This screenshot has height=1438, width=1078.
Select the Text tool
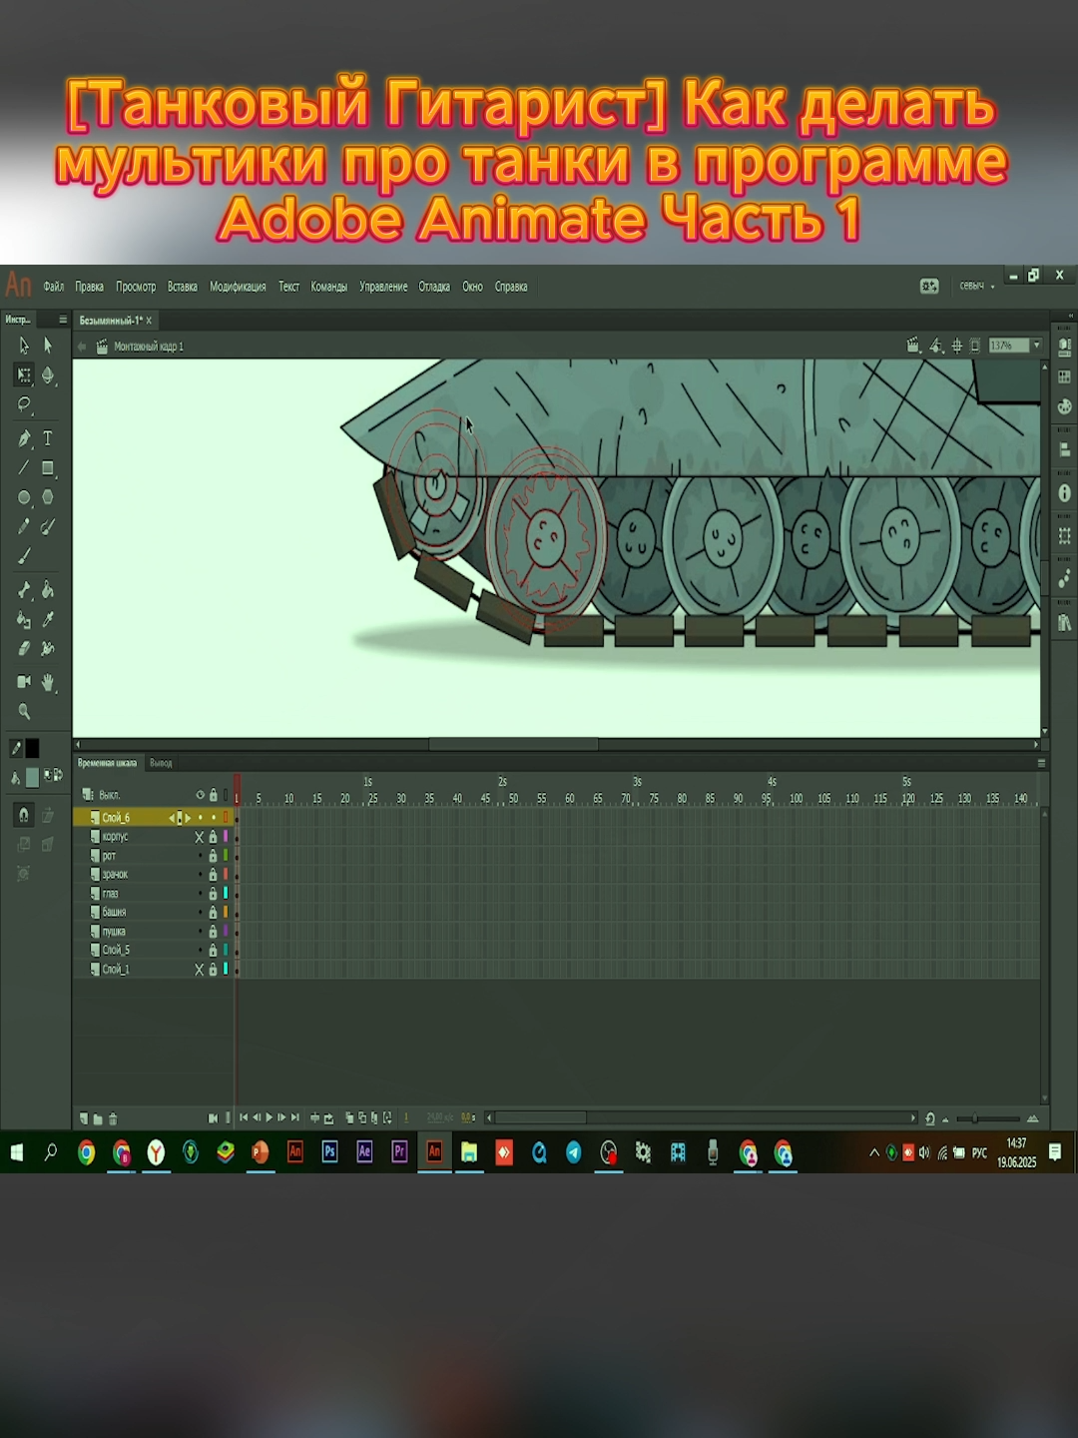click(47, 436)
